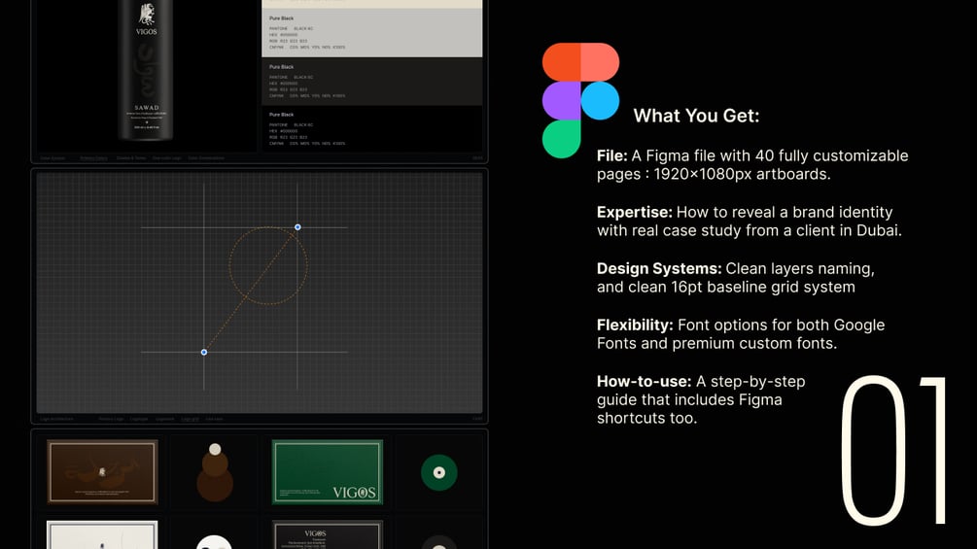Select the white circle below brown circles

point(214,541)
